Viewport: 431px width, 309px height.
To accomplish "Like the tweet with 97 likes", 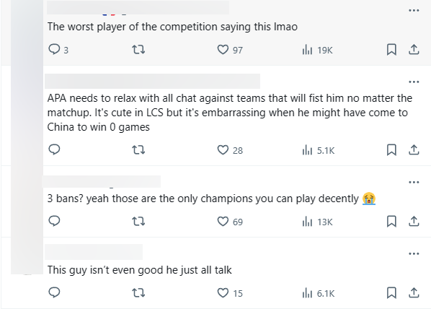I will (230, 50).
